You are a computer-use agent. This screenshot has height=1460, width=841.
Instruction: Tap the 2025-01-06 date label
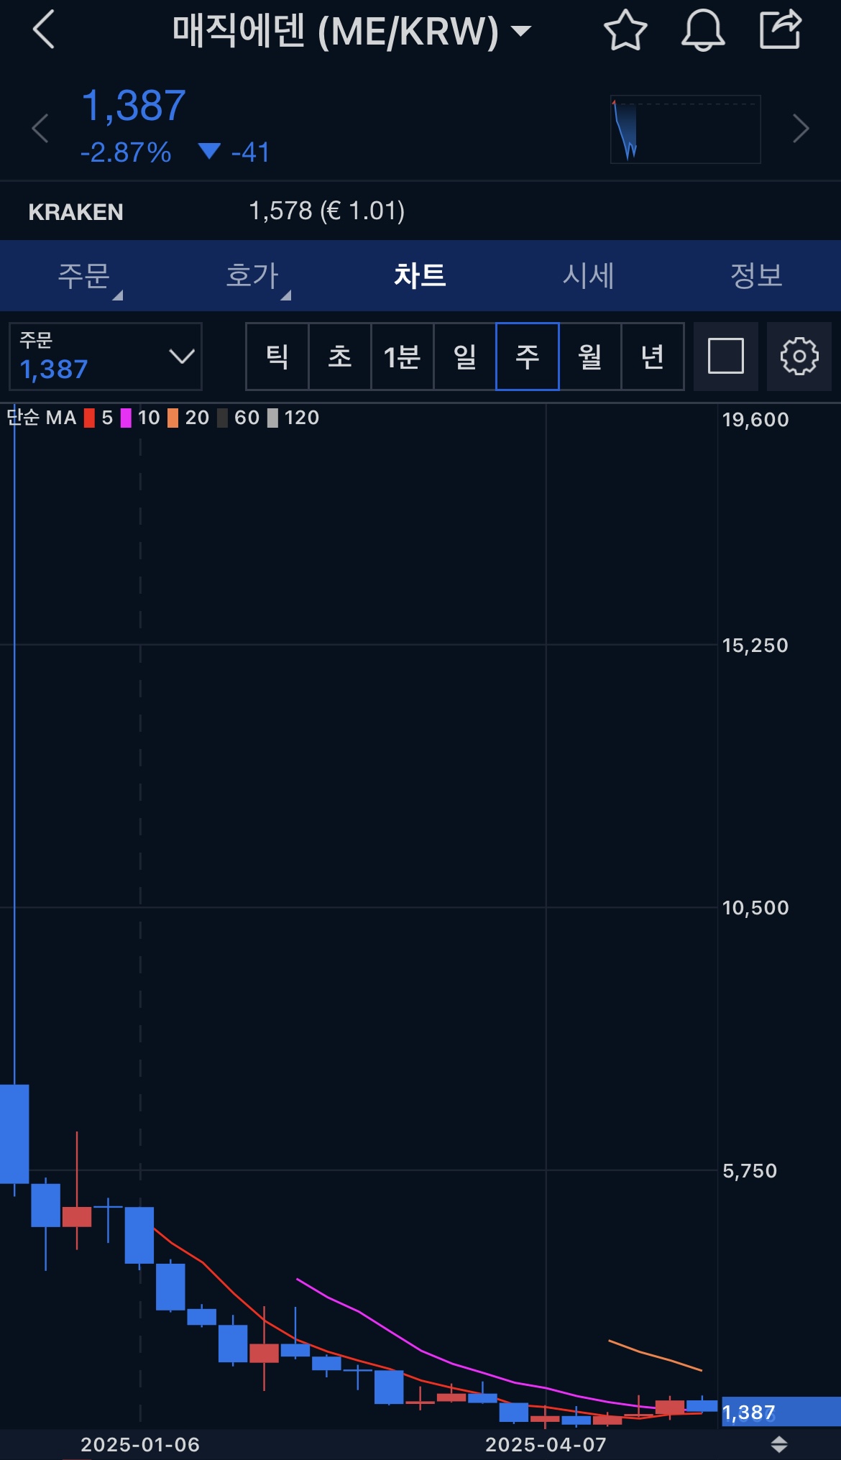click(140, 1444)
